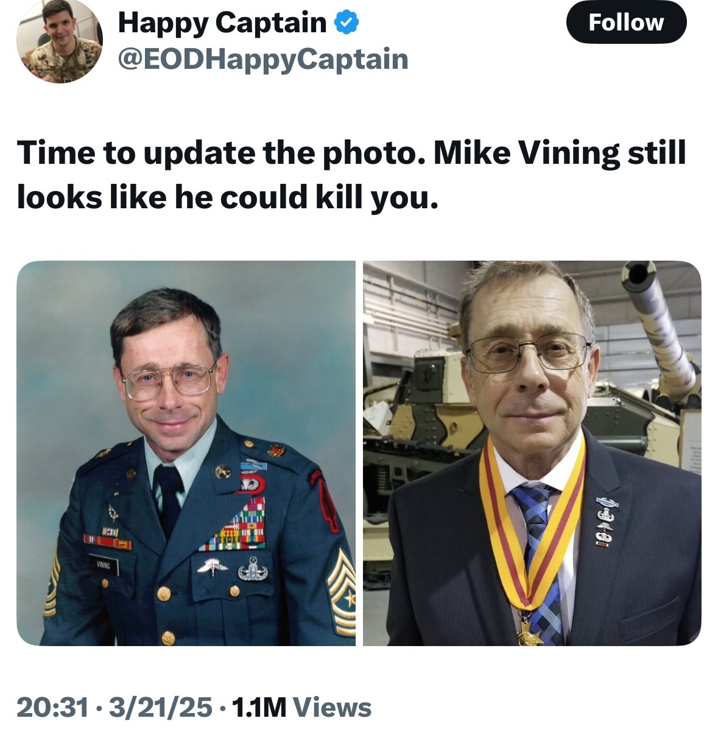Viewport: 718px width, 735px height.
Task: Click the blue verified checkmark badge
Action: (347, 23)
